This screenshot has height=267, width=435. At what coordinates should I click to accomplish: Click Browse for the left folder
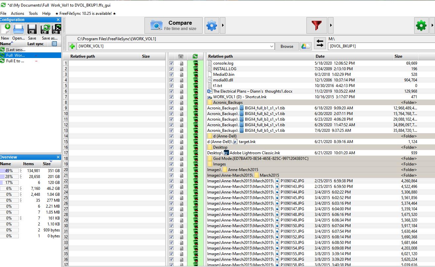(x=287, y=46)
